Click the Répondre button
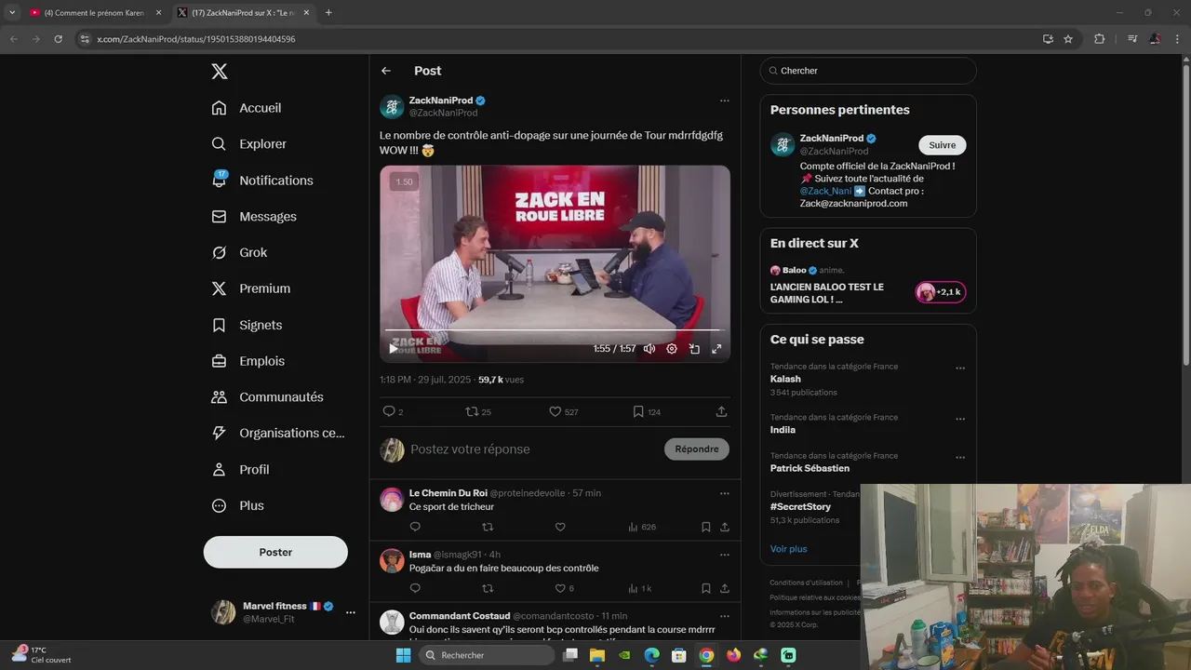The image size is (1191, 670). (x=697, y=449)
